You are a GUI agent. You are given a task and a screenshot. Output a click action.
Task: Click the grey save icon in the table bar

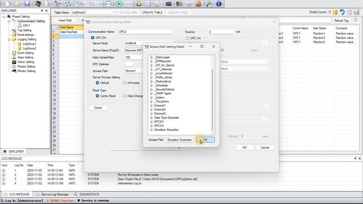pyautogui.click(x=357, y=12)
